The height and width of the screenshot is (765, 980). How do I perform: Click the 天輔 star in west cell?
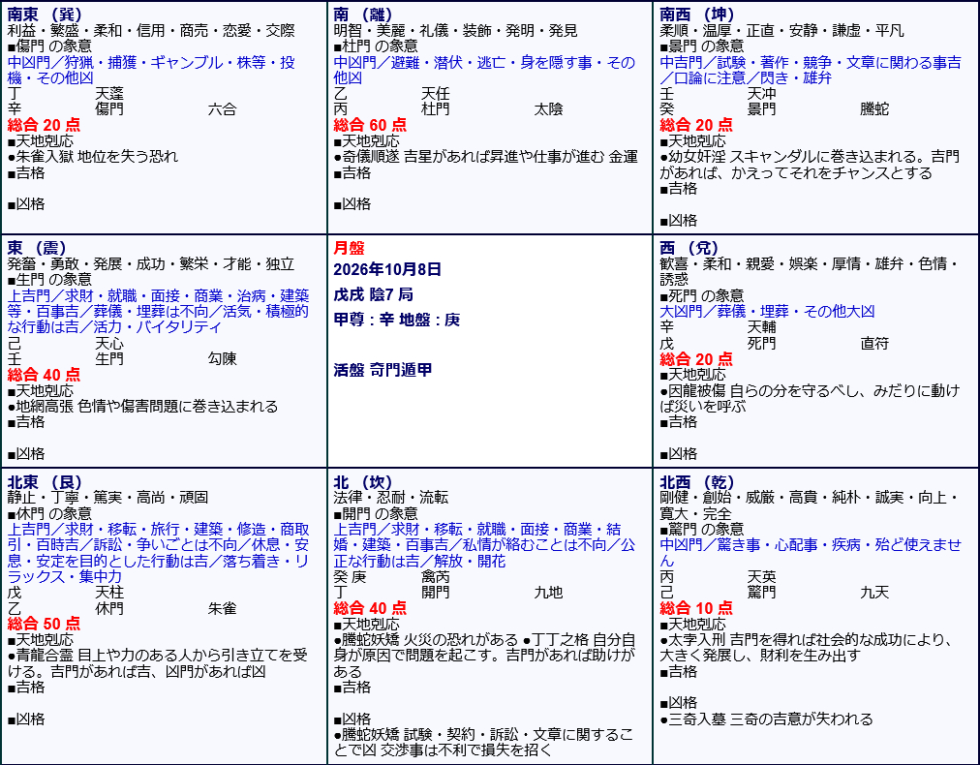click(x=762, y=327)
